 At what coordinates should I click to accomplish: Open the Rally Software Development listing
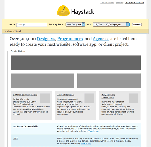[x=108, y=96]
